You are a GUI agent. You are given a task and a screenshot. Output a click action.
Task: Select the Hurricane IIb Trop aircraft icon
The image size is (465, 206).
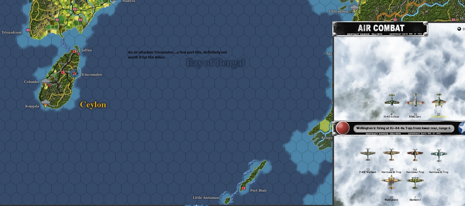(391, 155)
